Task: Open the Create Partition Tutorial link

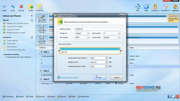Action: click(69, 77)
